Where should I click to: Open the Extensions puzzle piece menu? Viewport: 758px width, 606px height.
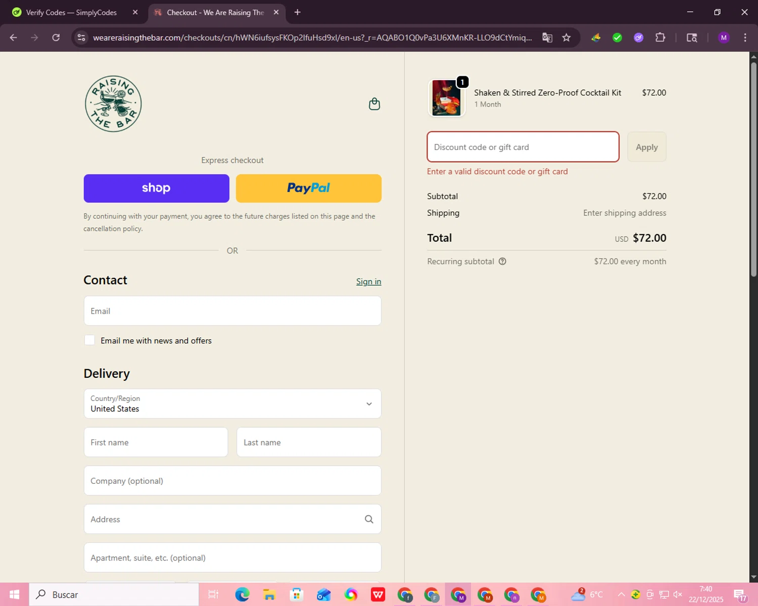click(660, 37)
